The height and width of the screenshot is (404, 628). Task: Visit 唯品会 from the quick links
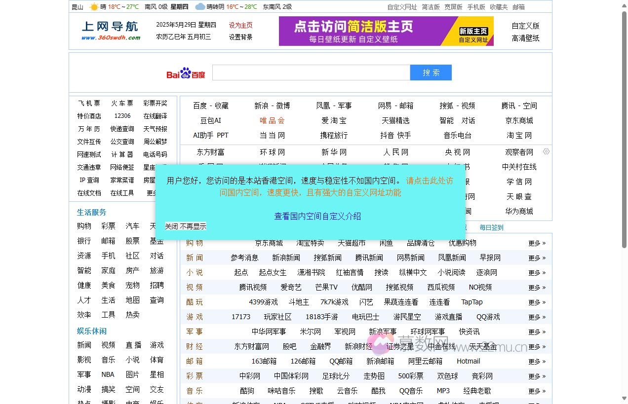(x=272, y=120)
